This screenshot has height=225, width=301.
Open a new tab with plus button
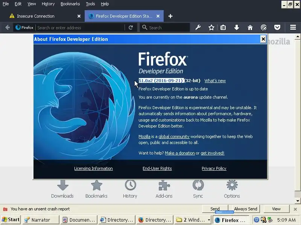pos(170,16)
